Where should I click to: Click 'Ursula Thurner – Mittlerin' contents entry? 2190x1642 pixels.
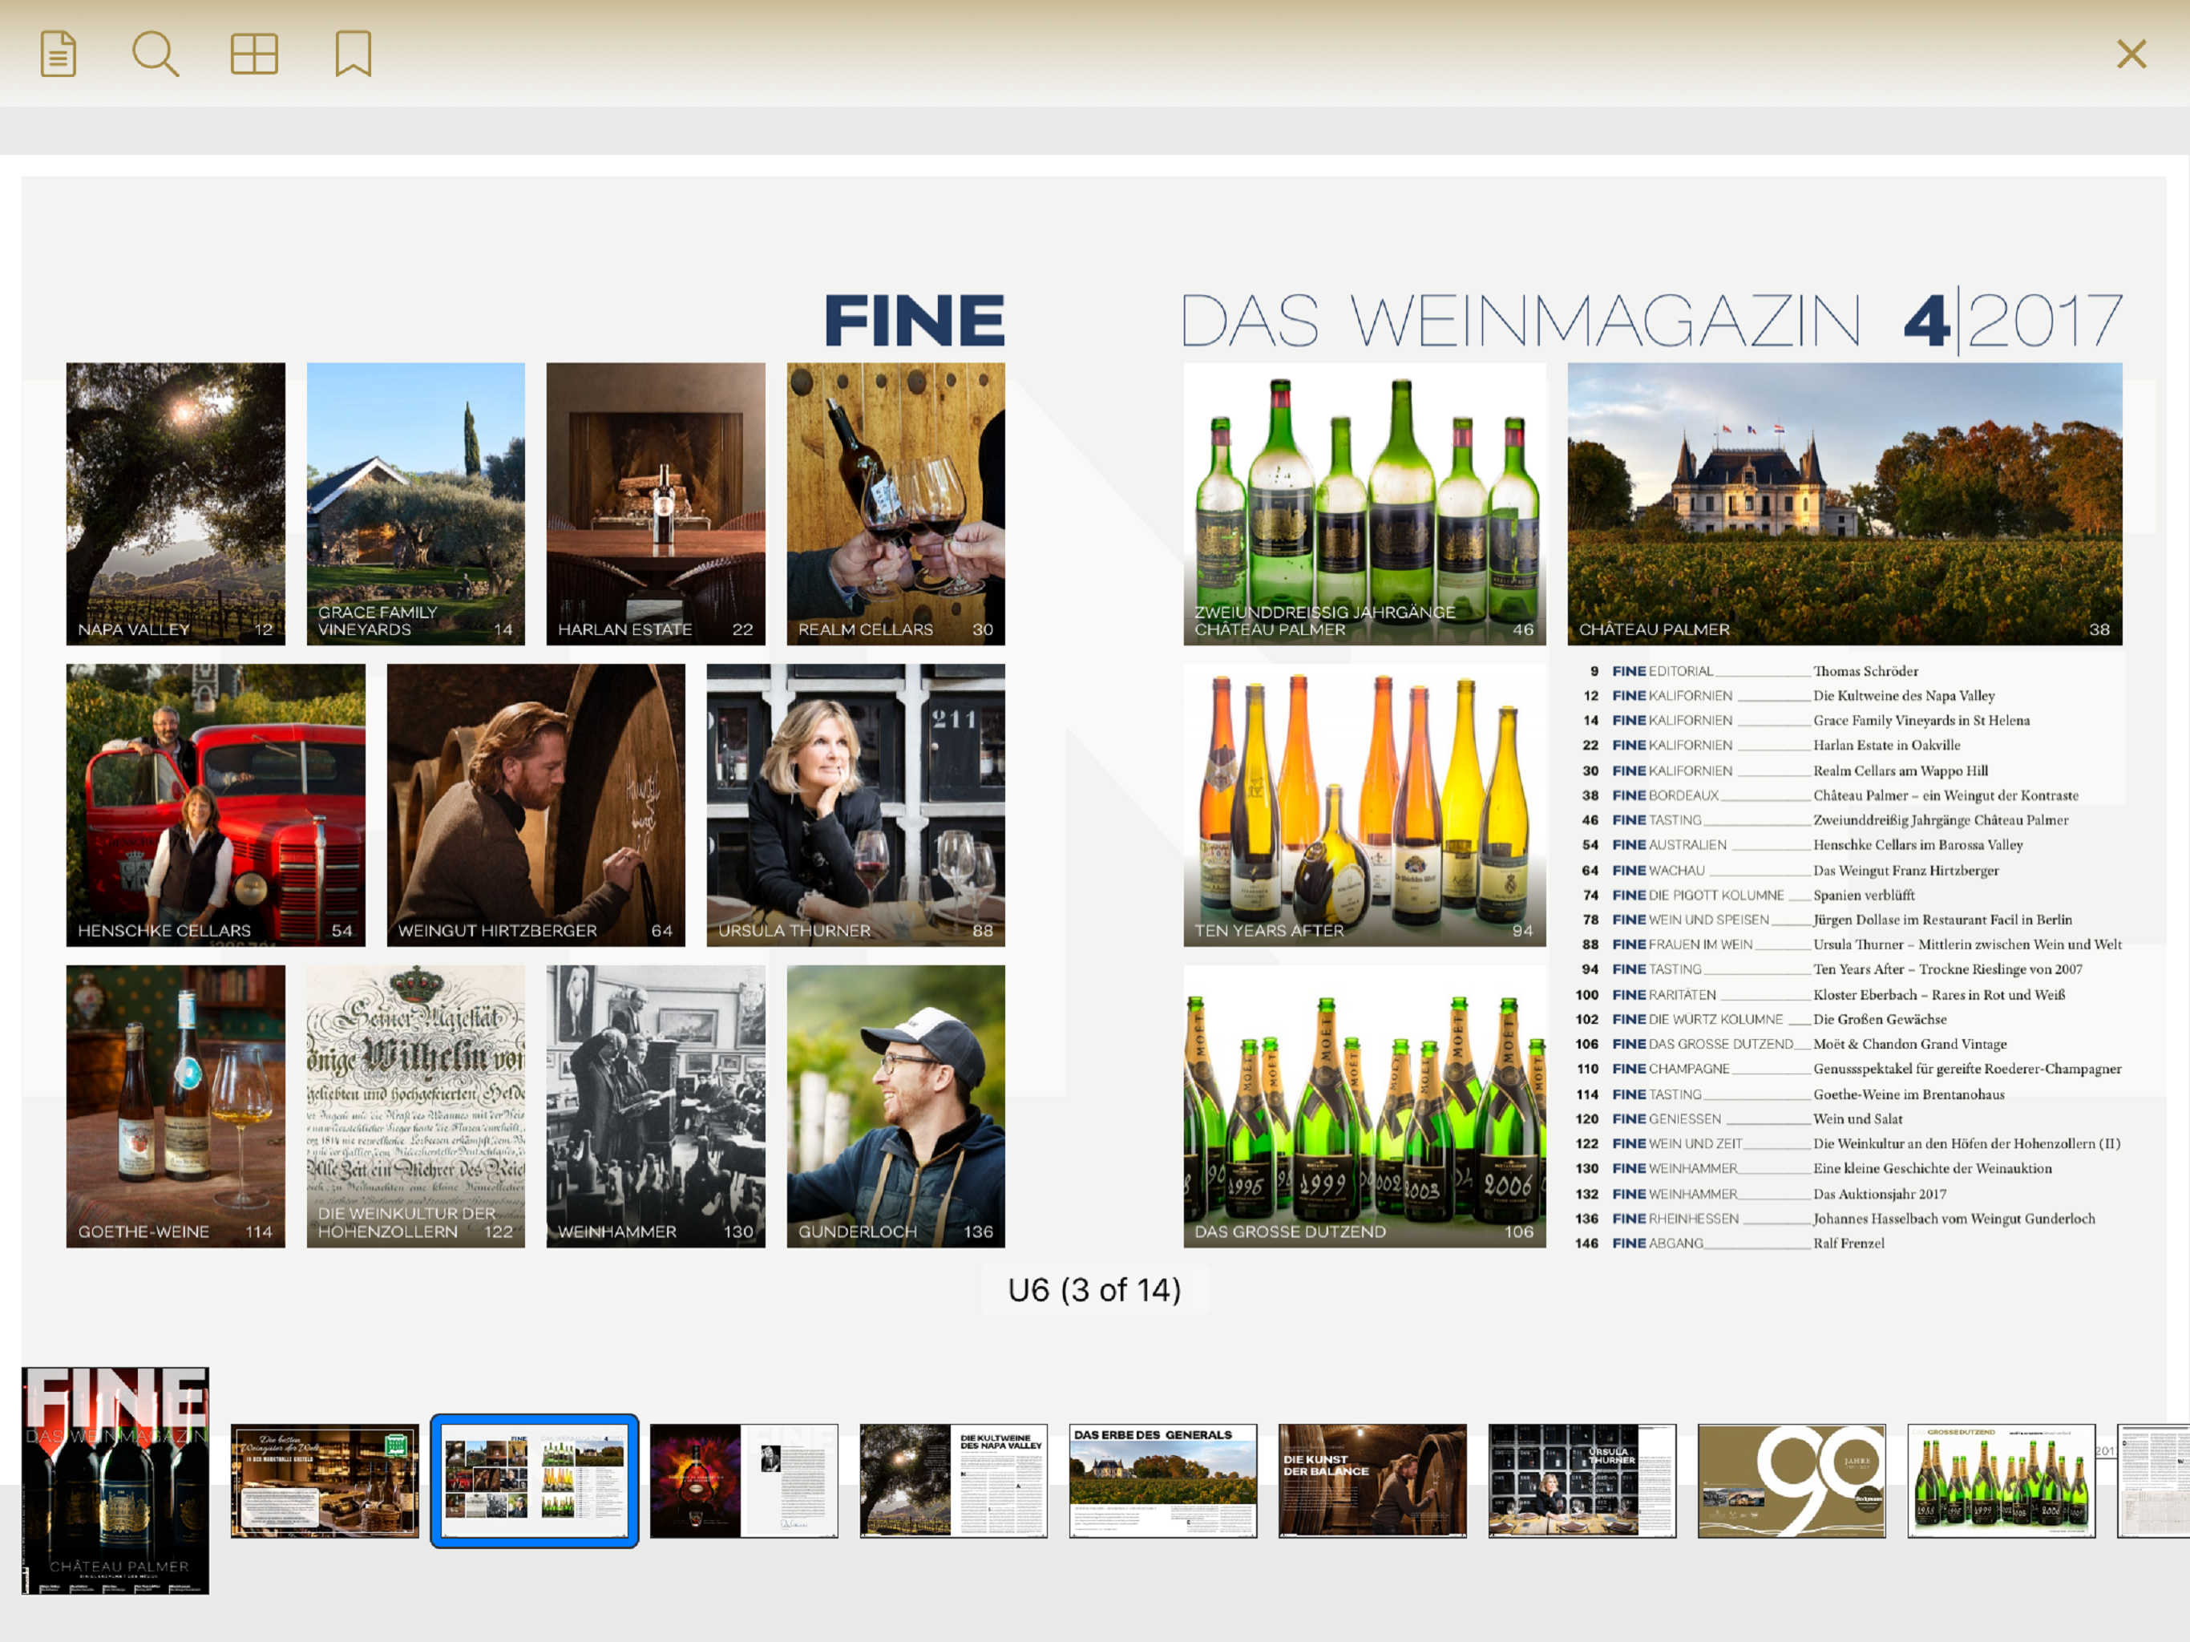[x=1967, y=944]
